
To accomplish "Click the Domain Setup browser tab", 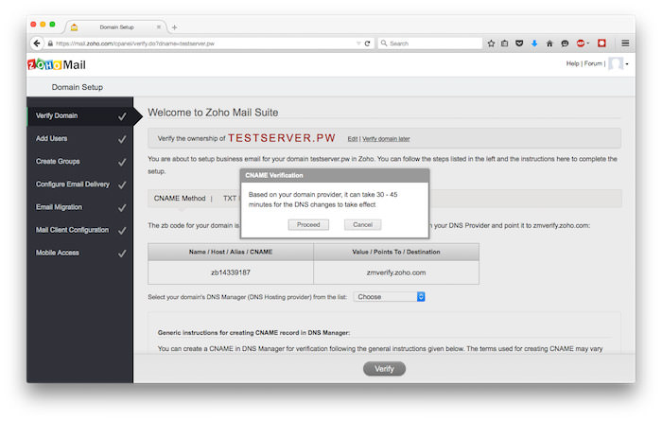I will pyautogui.click(x=116, y=27).
